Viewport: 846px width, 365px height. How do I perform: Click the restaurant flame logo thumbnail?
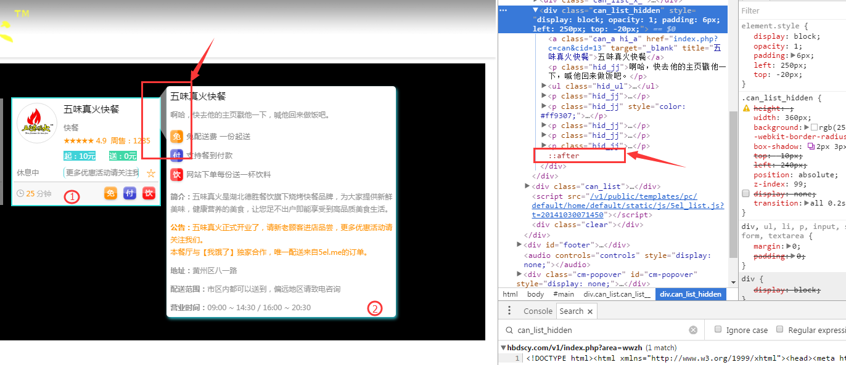[37, 124]
